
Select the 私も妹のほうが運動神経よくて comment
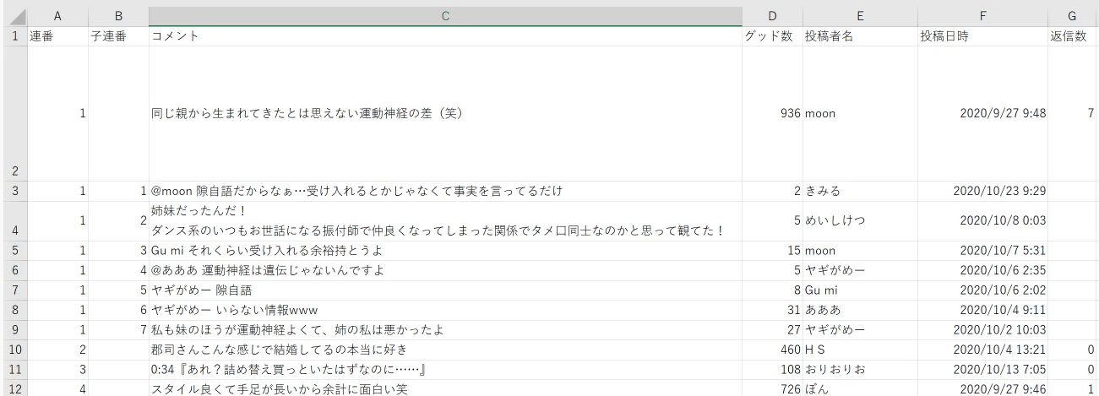pos(445,330)
